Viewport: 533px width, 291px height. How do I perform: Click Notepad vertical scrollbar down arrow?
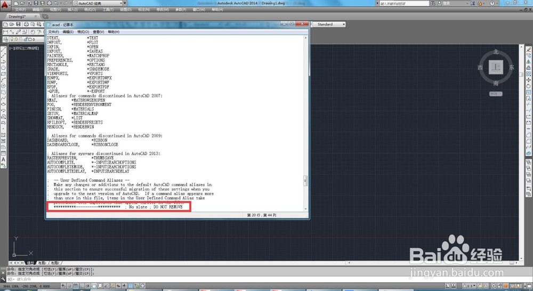305,209
